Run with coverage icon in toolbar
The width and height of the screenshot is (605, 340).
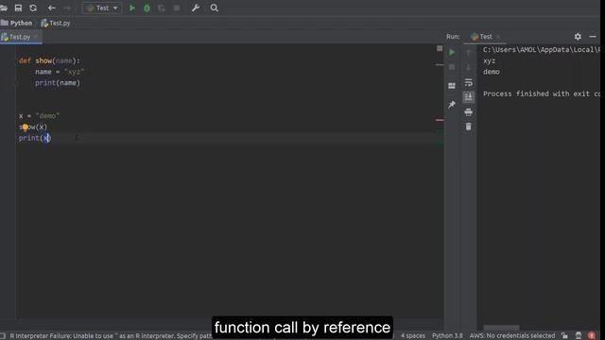162,8
